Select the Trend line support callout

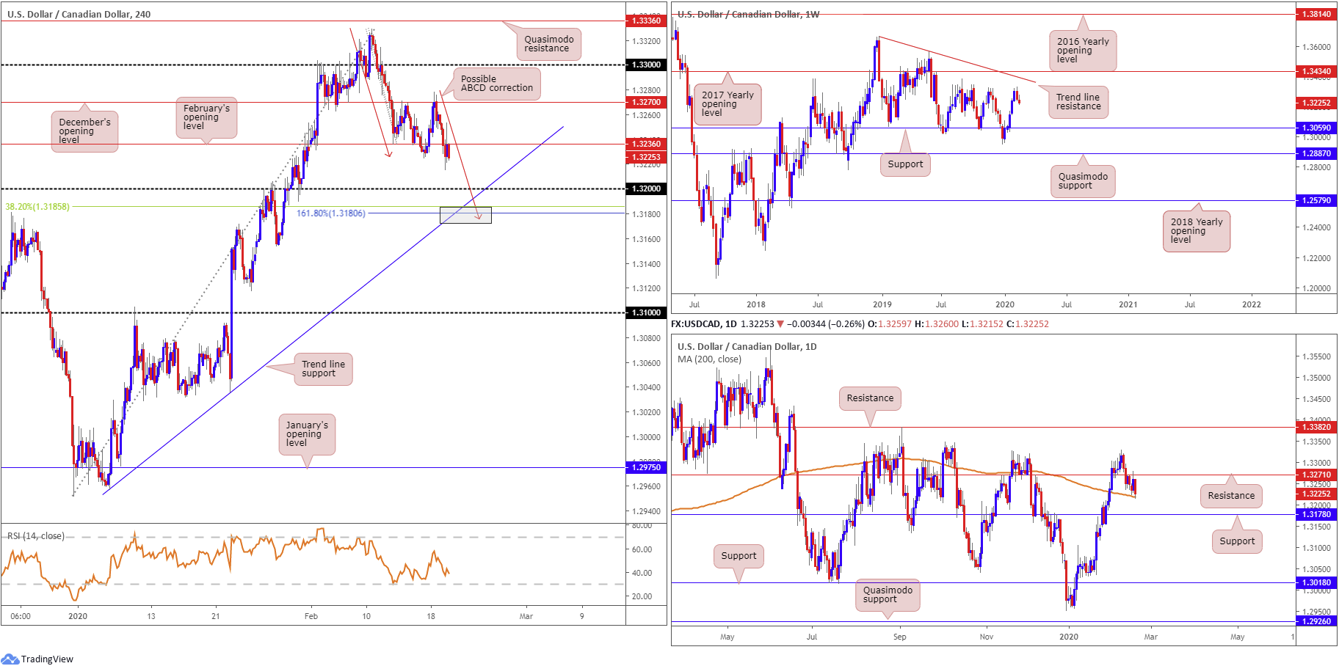[323, 369]
